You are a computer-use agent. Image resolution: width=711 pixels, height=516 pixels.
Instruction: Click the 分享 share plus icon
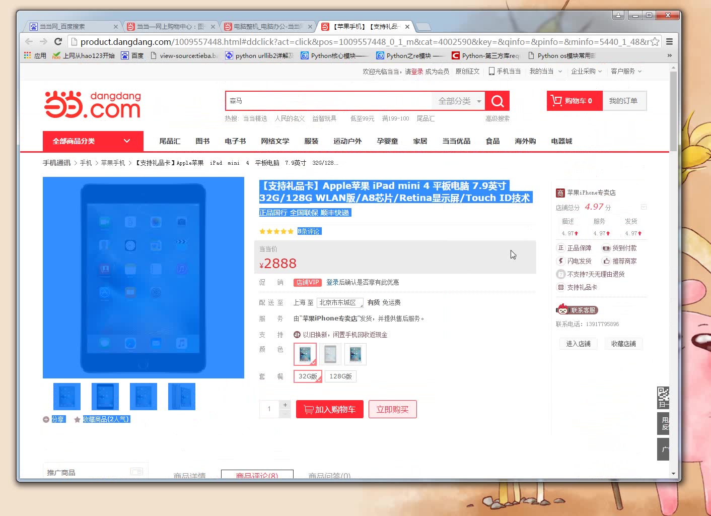(x=46, y=419)
